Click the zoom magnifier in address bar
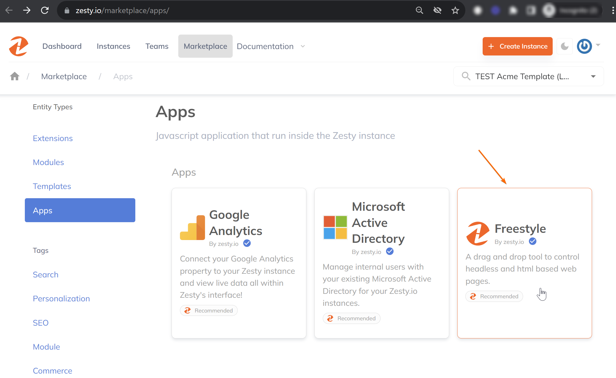The height and width of the screenshot is (378, 616). pyautogui.click(x=419, y=11)
